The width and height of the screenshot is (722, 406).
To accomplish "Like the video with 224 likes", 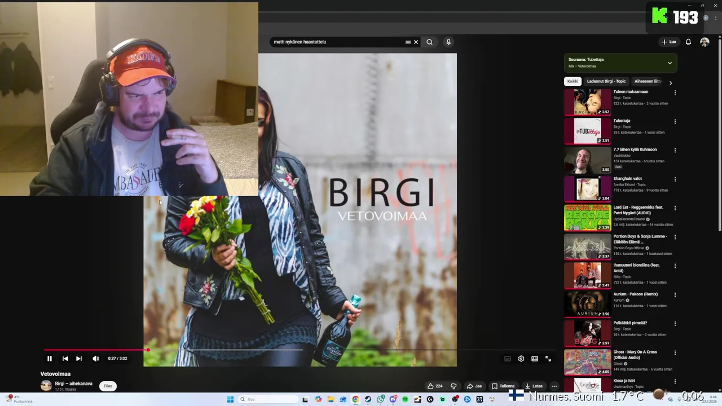I will pyautogui.click(x=434, y=386).
